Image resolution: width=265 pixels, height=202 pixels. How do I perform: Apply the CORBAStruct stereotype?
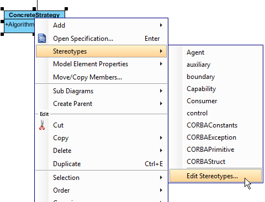(x=215, y=162)
